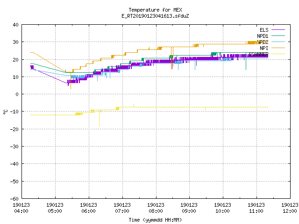The image size is (299, 224).
Task: Click the y-axis label 30
Action: click(15, 42)
